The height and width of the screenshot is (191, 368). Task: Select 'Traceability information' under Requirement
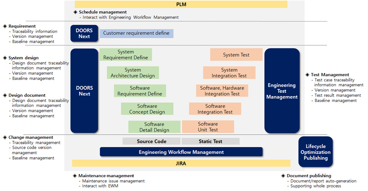pos(35,31)
